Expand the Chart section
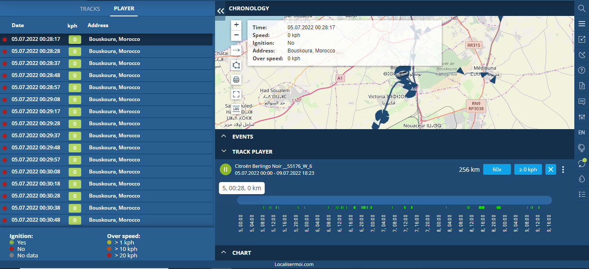 (x=224, y=253)
